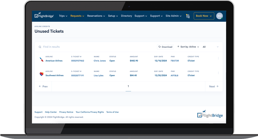The height and width of the screenshot is (139, 258).
Task: Open the Requests menu
Action: 77,16
